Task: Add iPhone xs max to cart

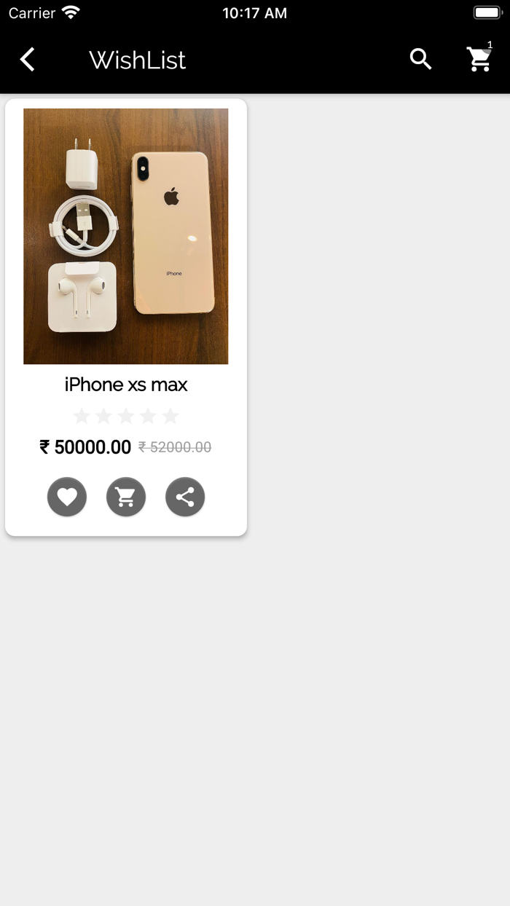Action: click(x=126, y=497)
